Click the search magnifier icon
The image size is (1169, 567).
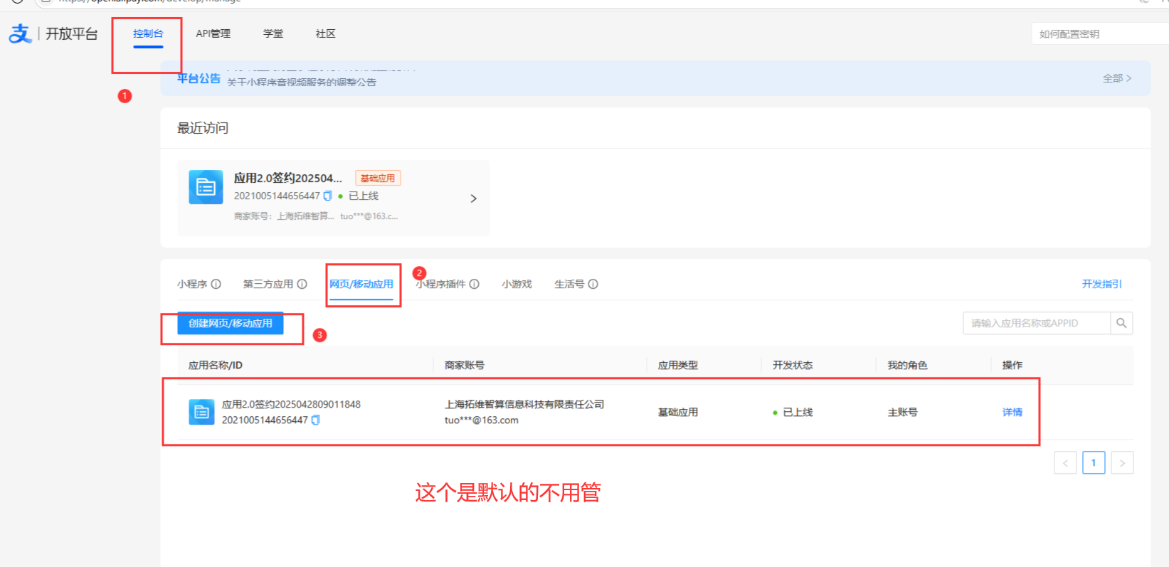point(1121,323)
